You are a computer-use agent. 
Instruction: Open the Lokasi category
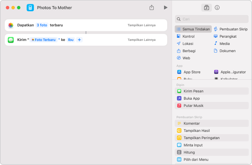(185, 43)
